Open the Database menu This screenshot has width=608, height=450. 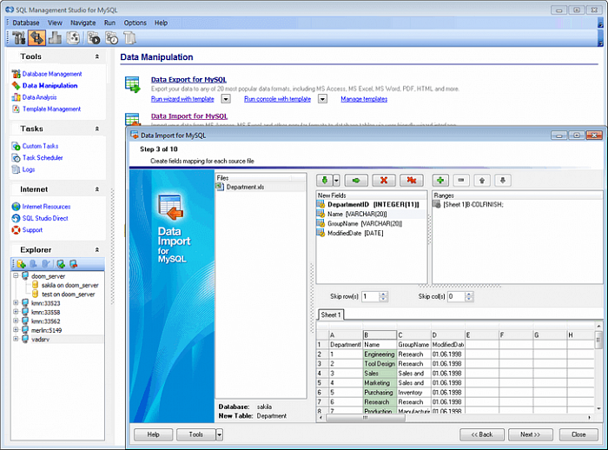pyautogui.click(x=26, y=23)
